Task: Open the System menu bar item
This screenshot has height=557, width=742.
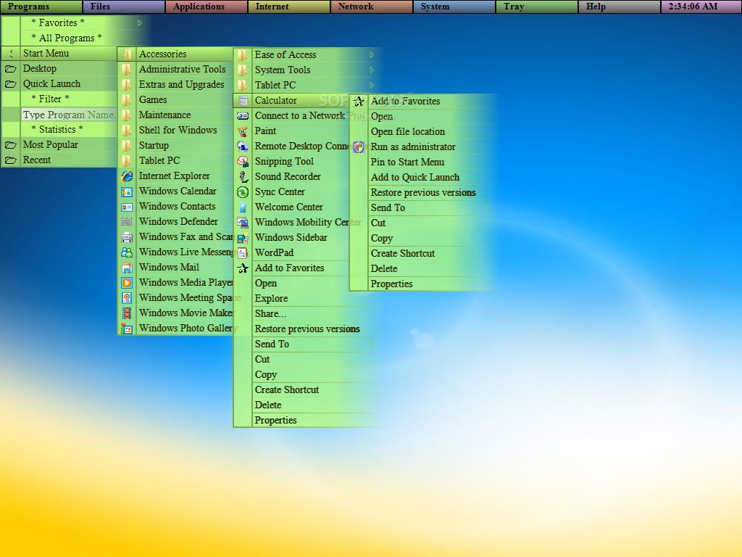Action: (x=454, y=7)
